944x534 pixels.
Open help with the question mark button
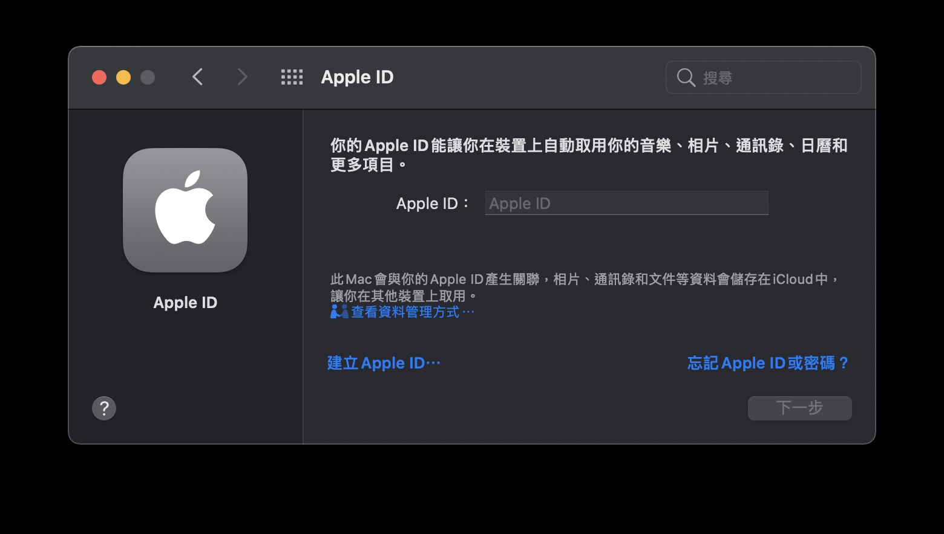[104, 408]
